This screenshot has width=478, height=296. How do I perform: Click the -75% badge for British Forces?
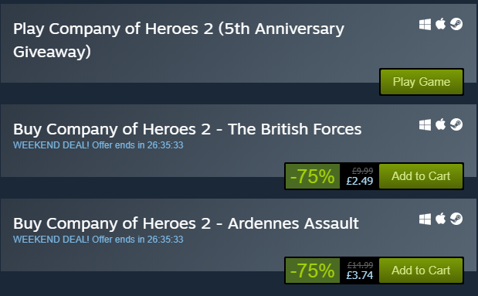[313, 176]
